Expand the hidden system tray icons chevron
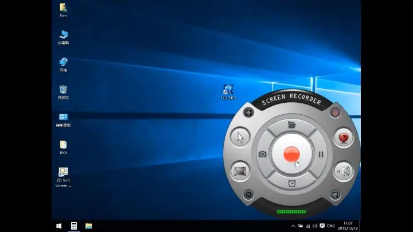Image resolution: width=413 pixels, height=232 pixels. tap(293, 226)
